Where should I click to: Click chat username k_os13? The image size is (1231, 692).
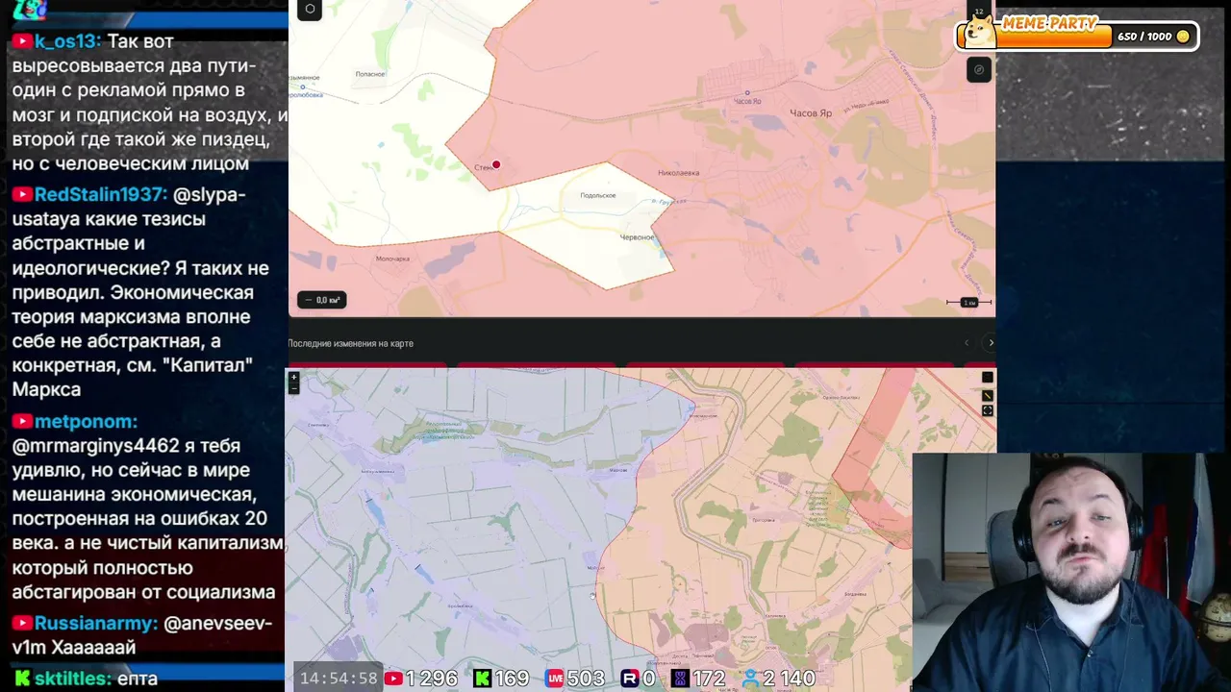(x=67, y=41)
